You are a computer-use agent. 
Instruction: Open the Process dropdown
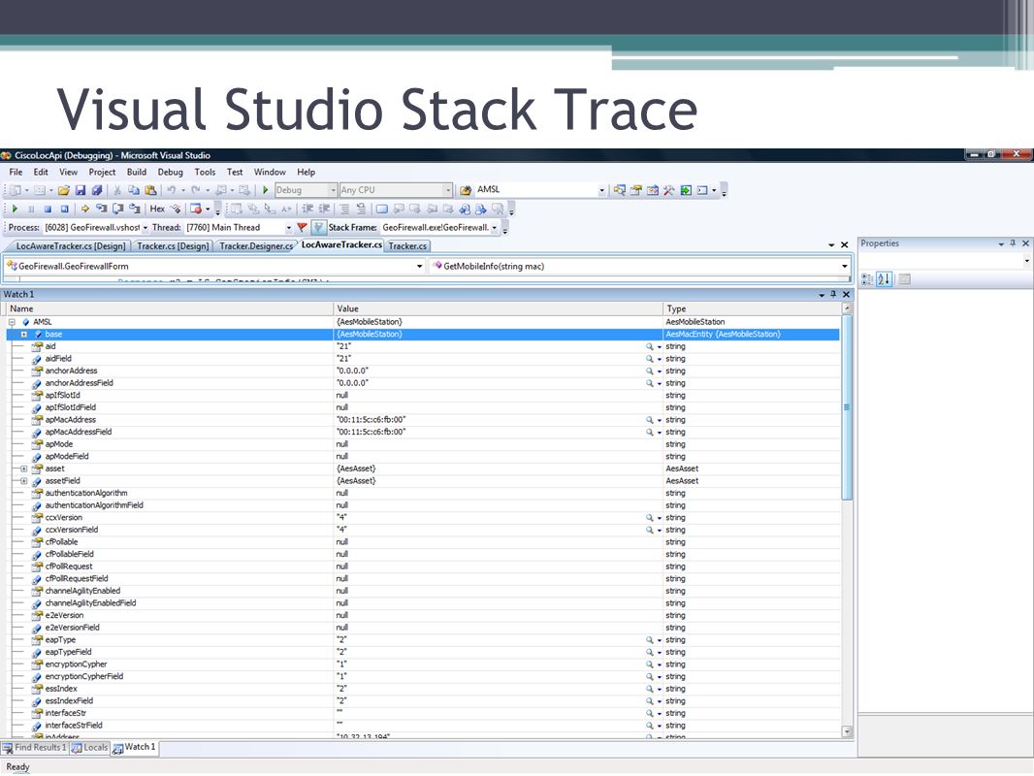(x=145, y=227)
